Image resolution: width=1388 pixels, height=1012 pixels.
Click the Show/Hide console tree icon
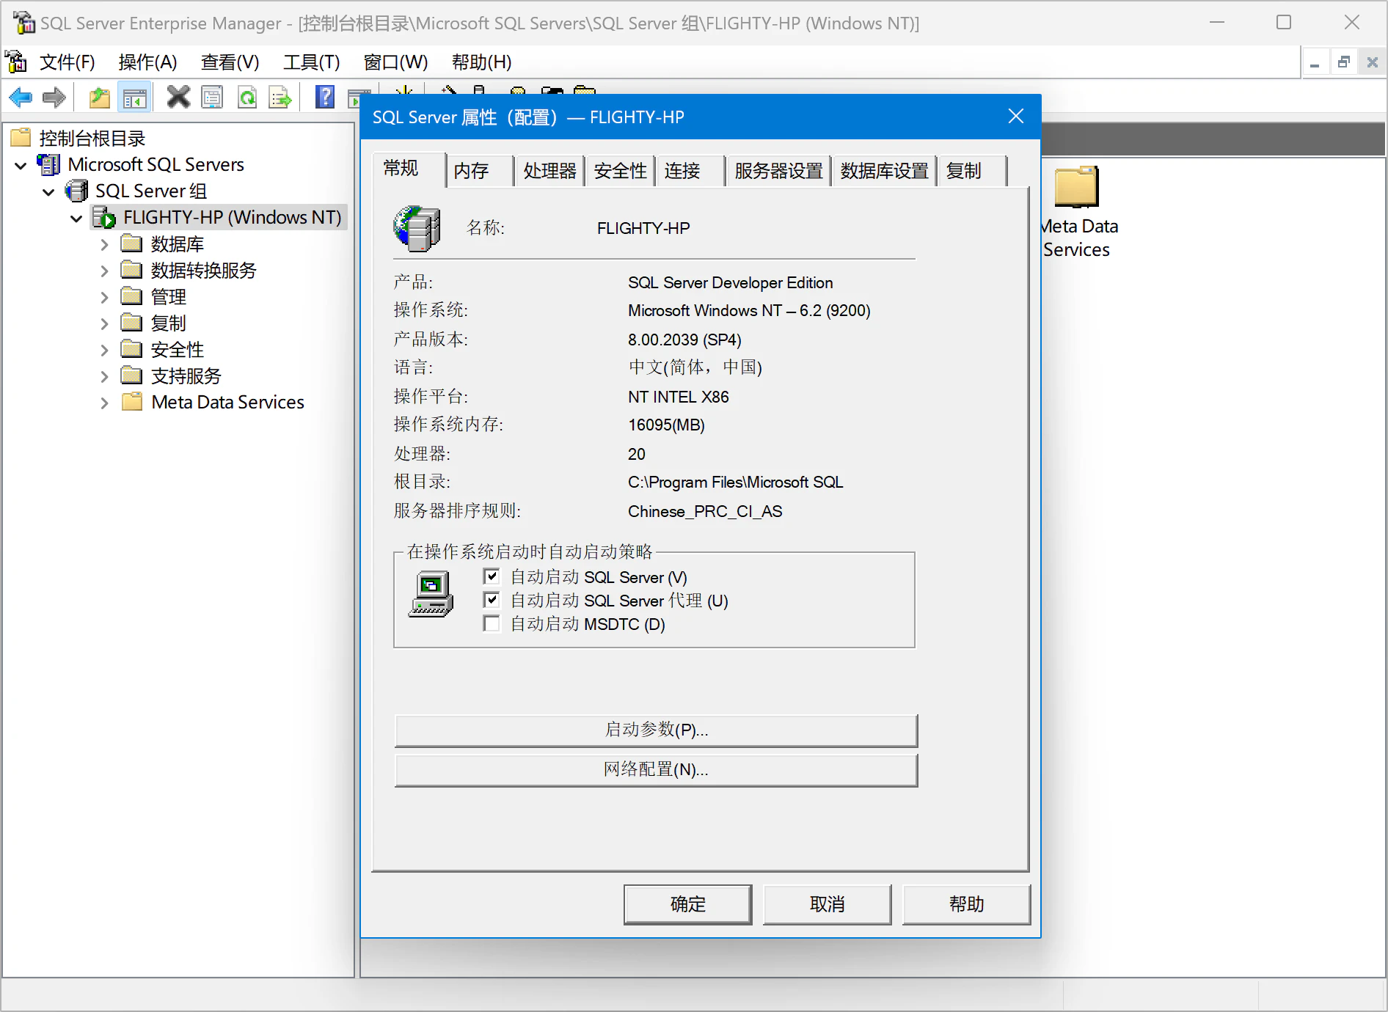pyautogui.click(x=134, y=97)
